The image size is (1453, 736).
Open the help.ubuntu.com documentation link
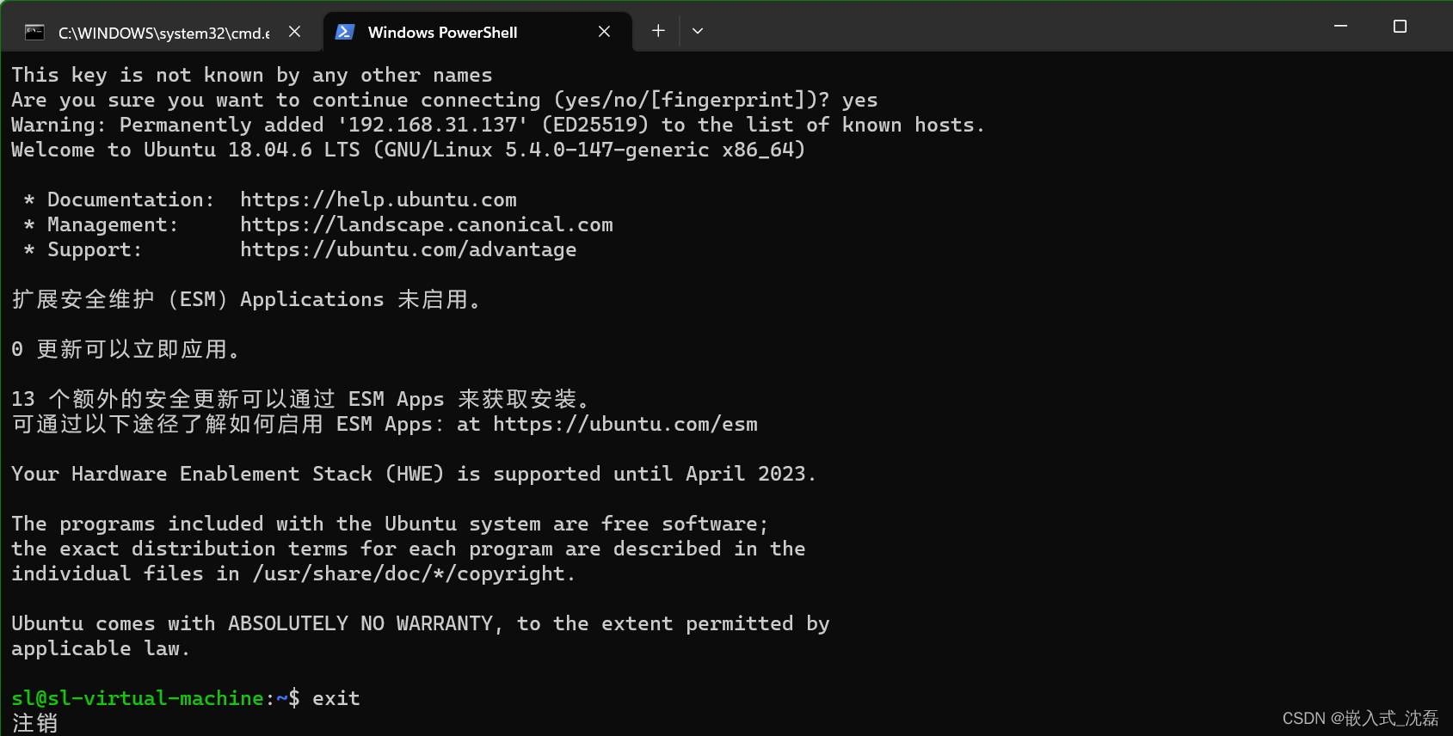tap(379, 199)
